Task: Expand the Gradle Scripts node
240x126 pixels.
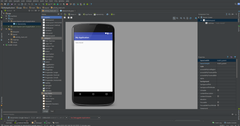Action: tap(4, 45)
